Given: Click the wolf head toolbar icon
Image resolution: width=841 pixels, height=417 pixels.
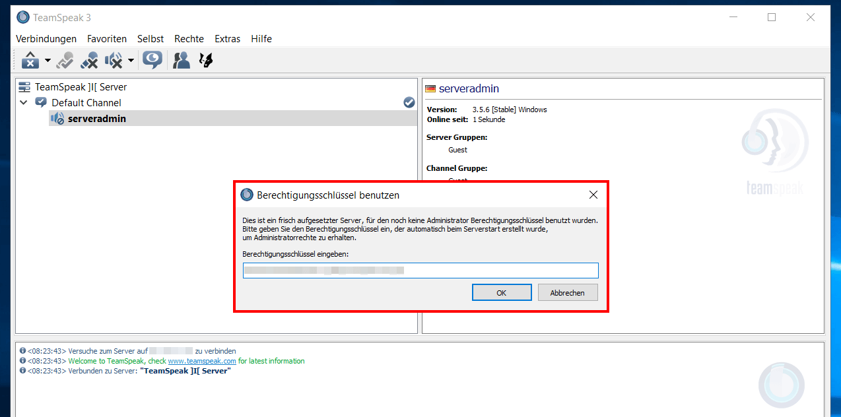Looking at the screenshot, I should 206,61.
